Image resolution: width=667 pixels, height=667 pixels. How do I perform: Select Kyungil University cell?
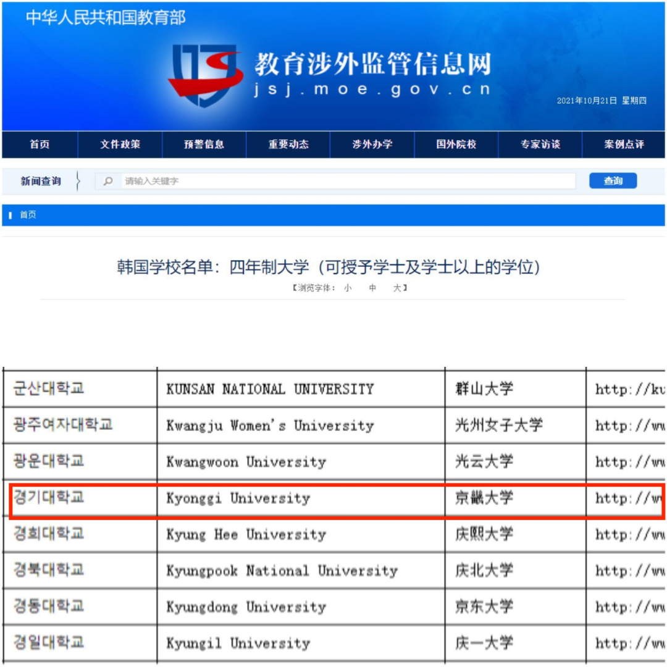click(x=301, y=643)
